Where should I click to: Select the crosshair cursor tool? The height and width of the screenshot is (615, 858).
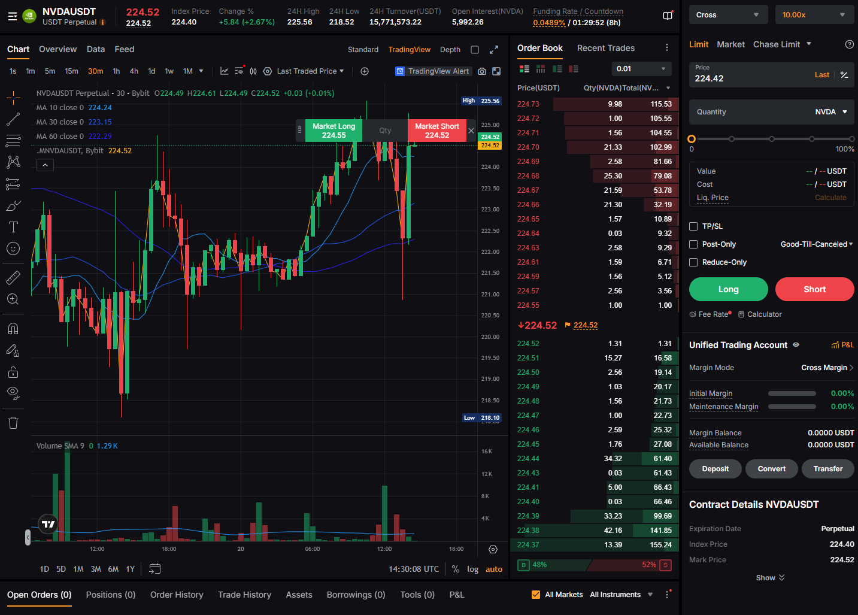(x=13, y=98)
